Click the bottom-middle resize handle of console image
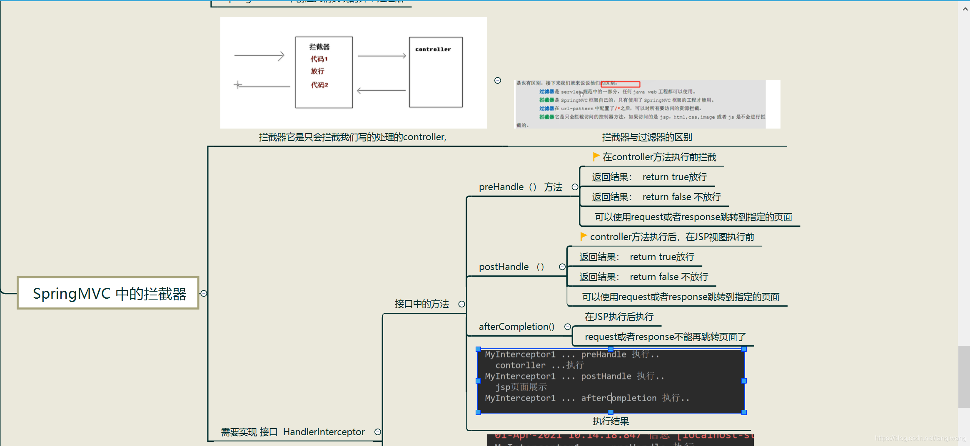The width and height of the screenshot is (970, 446). pyautogui.click(x=611, y=412)
